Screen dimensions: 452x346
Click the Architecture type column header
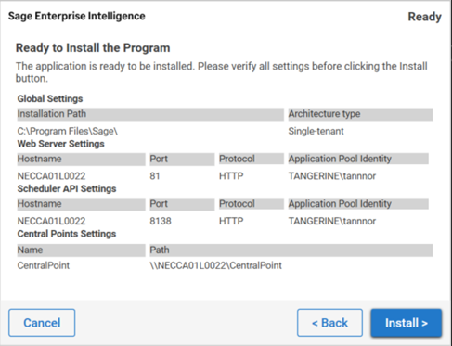pyautogui.click(x=360, y=114)
